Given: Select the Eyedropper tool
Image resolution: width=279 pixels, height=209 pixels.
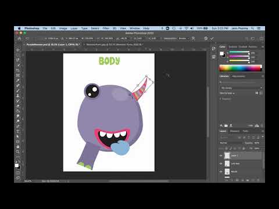Looking at the screenshot, I should [18, 80].
